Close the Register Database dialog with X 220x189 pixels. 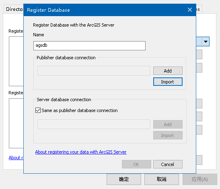coord(190,10)
